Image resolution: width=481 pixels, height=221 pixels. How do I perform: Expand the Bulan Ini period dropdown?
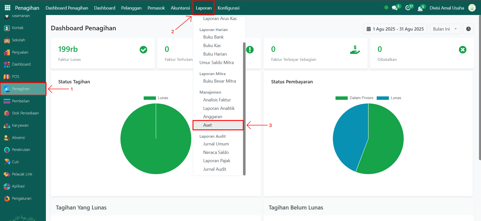pos(445,29)
